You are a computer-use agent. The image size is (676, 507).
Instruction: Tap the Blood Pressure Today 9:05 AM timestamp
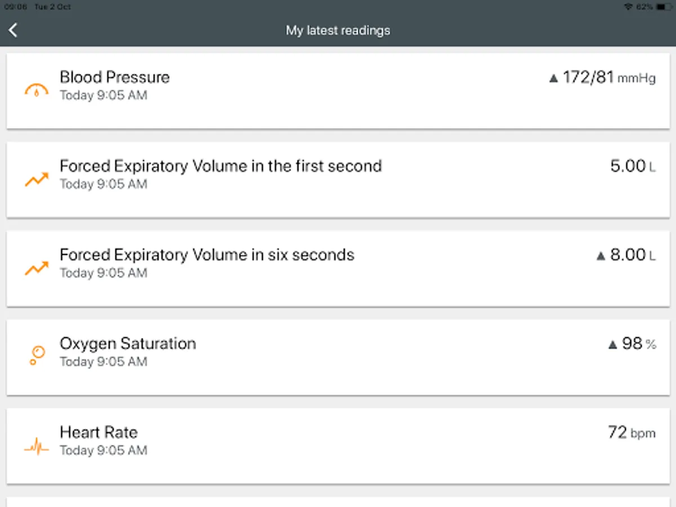(103, 95)
